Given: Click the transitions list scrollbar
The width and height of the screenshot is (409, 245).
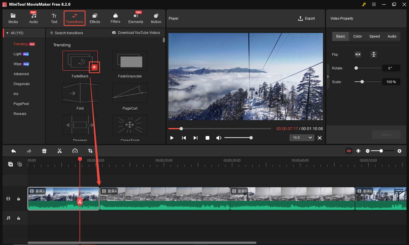Looking at the screenshot, I should (x=164, y=40).
